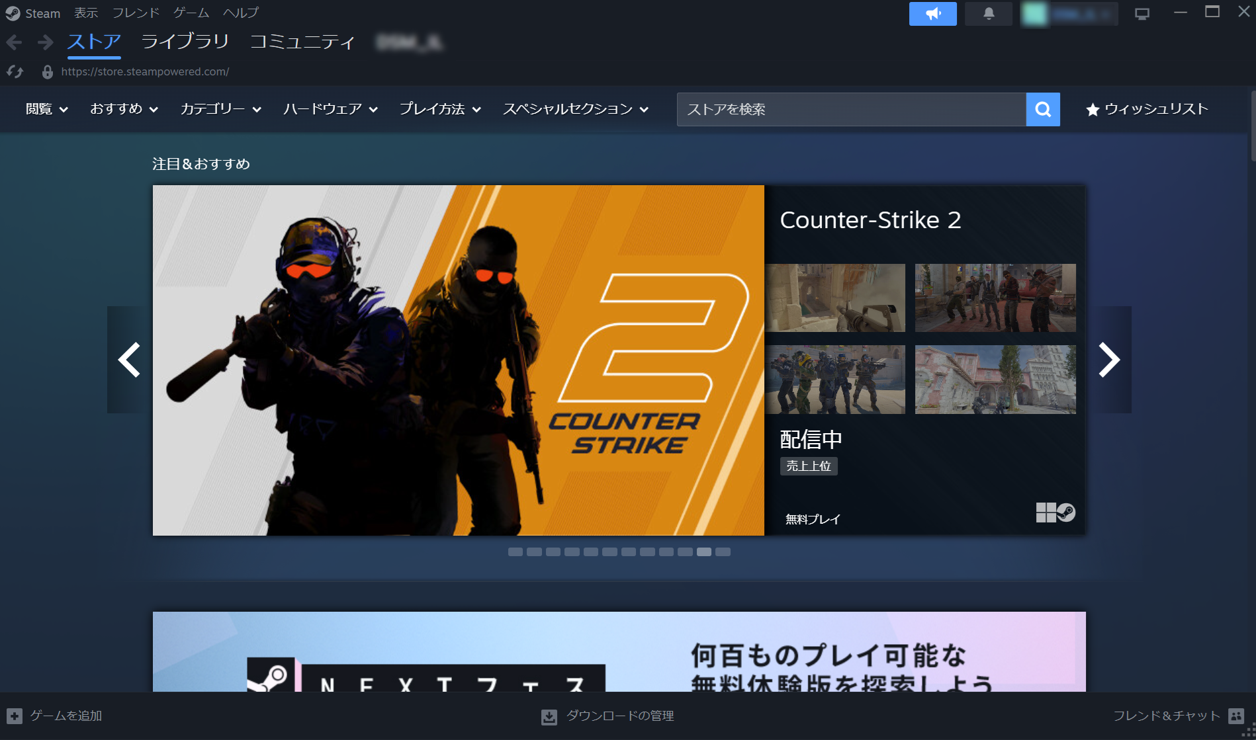Click the announcements speaker icon

coord(932,13)
